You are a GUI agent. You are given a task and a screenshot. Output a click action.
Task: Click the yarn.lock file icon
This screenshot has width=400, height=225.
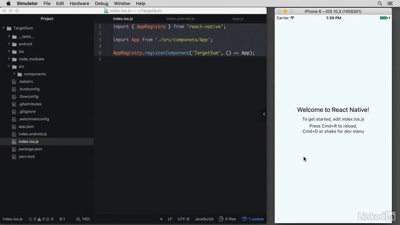pos(14,157)
